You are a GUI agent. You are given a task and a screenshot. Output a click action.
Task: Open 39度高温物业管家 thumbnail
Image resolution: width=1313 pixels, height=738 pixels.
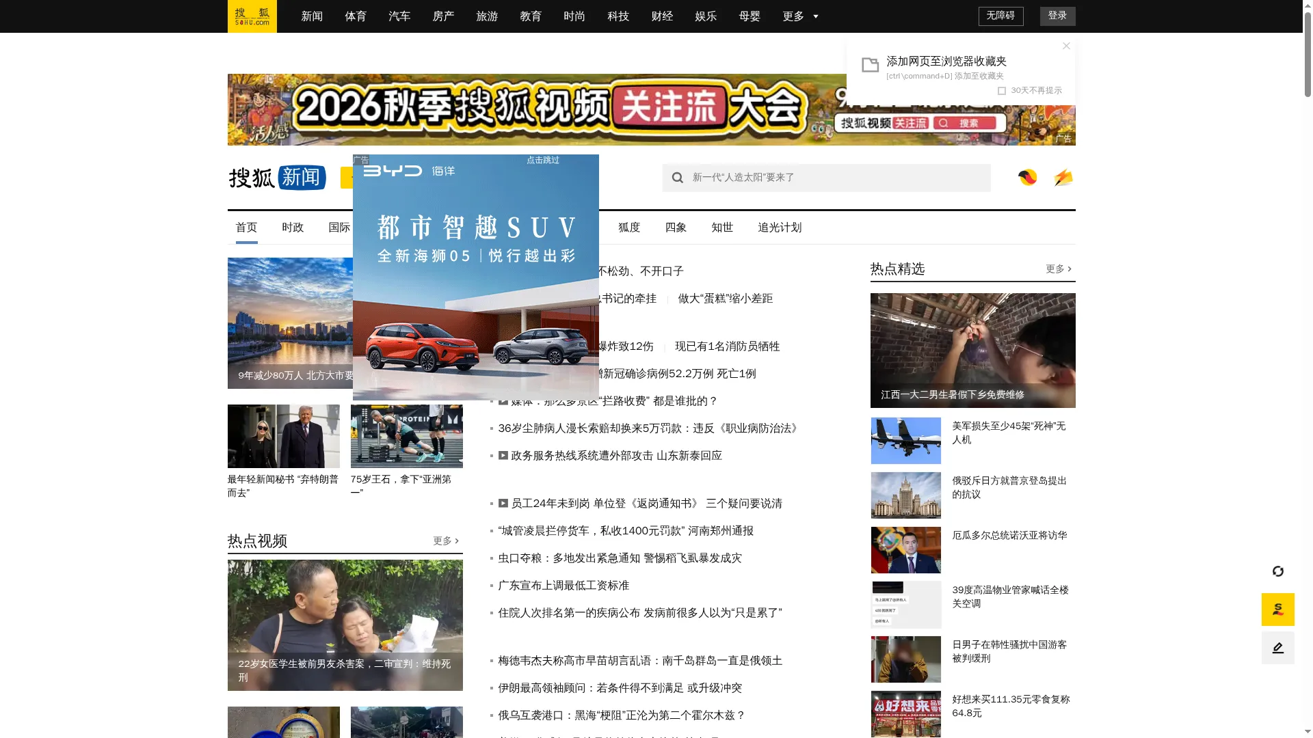905,605
